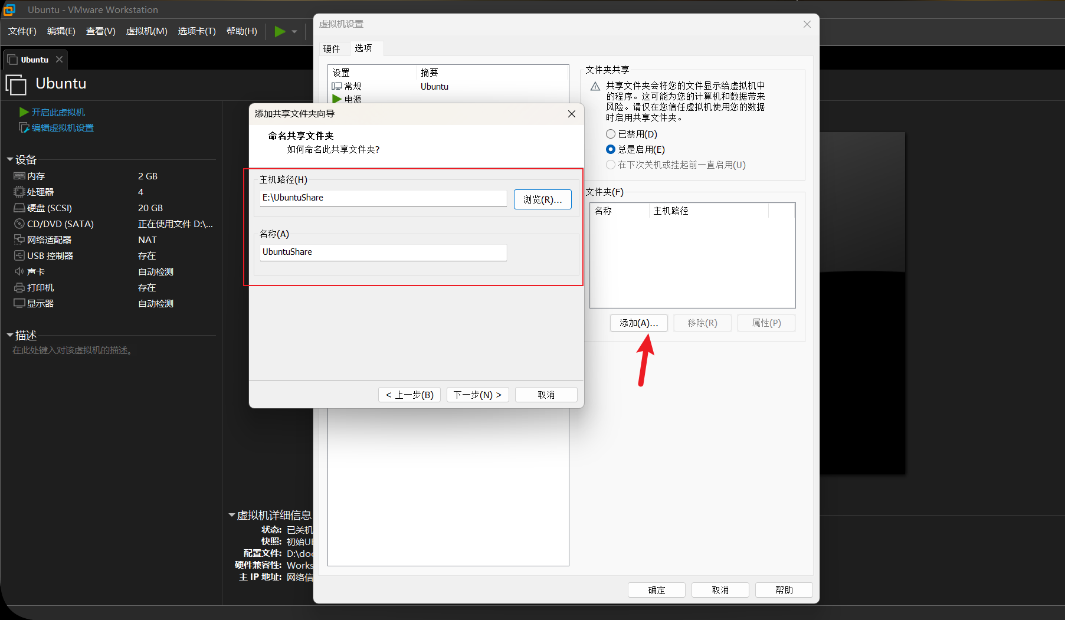Click the green power-on play toolbar icon
1065x620 pixels.
(x=280, y=31)
